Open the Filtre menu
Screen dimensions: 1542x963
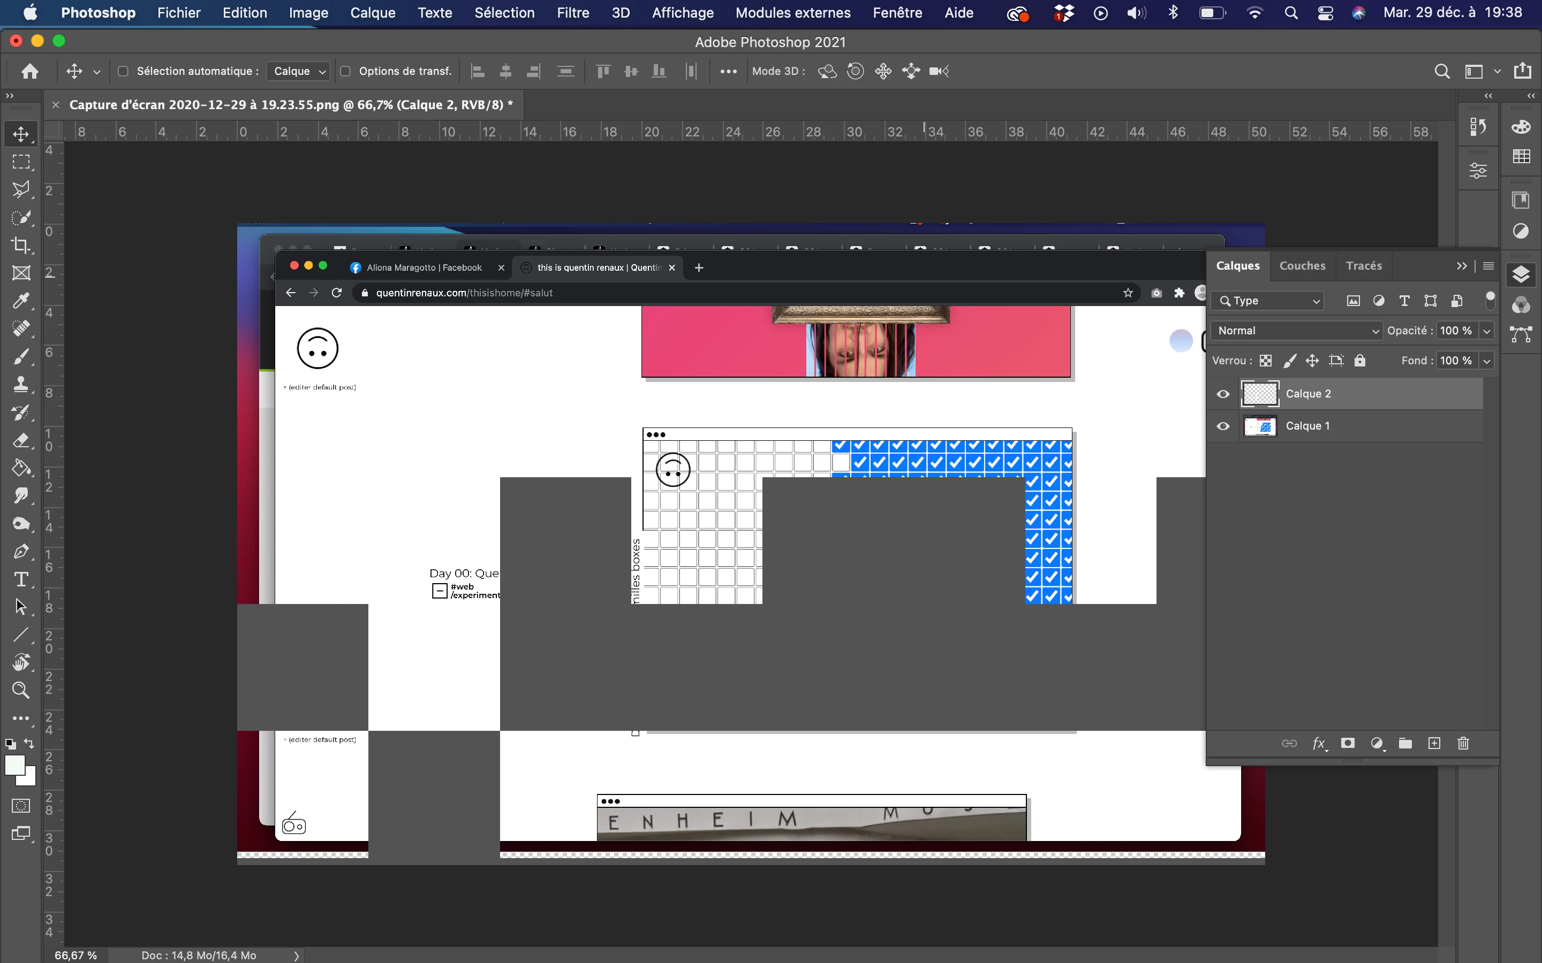point(572,13)
